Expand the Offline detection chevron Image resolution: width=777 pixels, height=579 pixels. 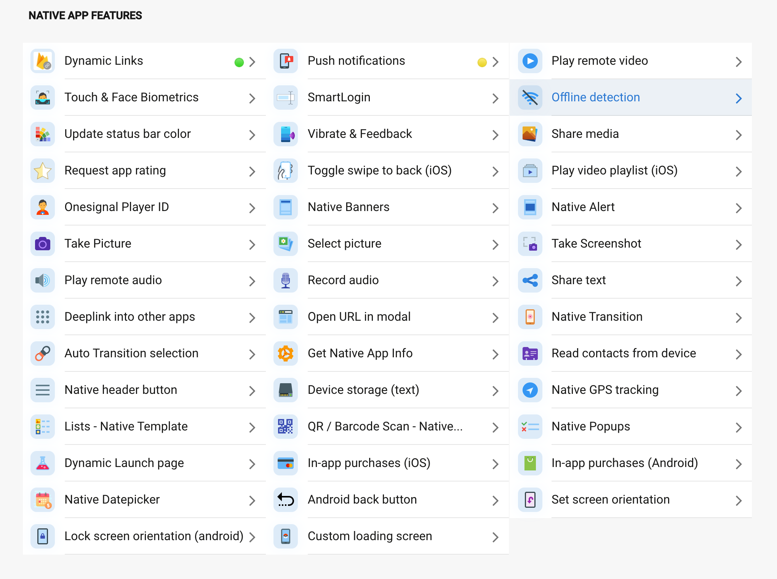(x=739, y=98)
